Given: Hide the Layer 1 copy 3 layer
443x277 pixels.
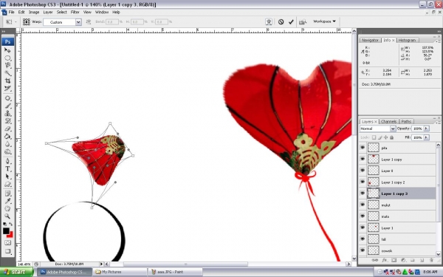Looking at the screenshot, I should (363, 194).
